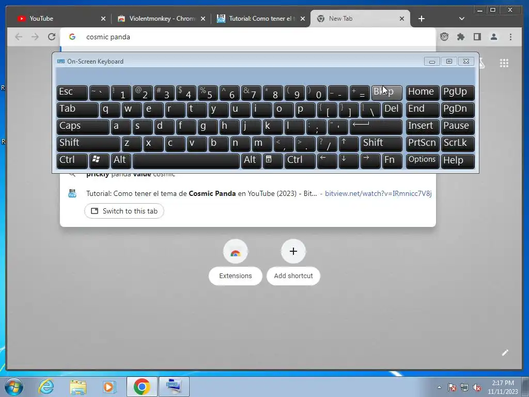Toggle the Fn key on On-Screen Keyboard
The height and width of the screenshot is (397, 529).
point(393,161)
